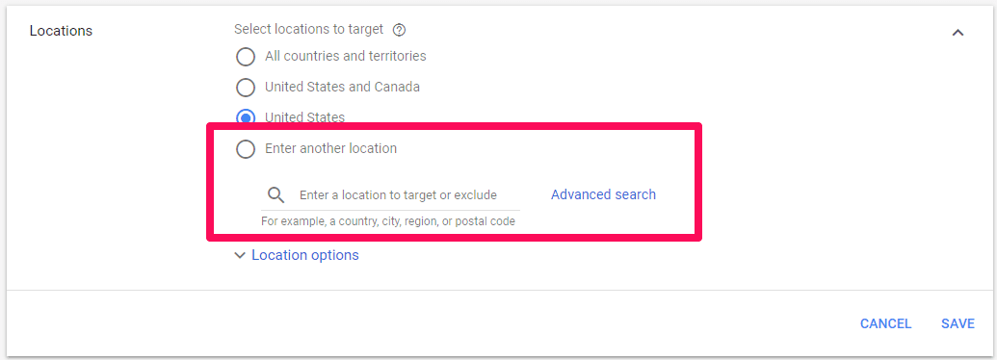The image size is (997, 360).
Task: Select the All countries and territories radio circle
Action: coord(246,57)
